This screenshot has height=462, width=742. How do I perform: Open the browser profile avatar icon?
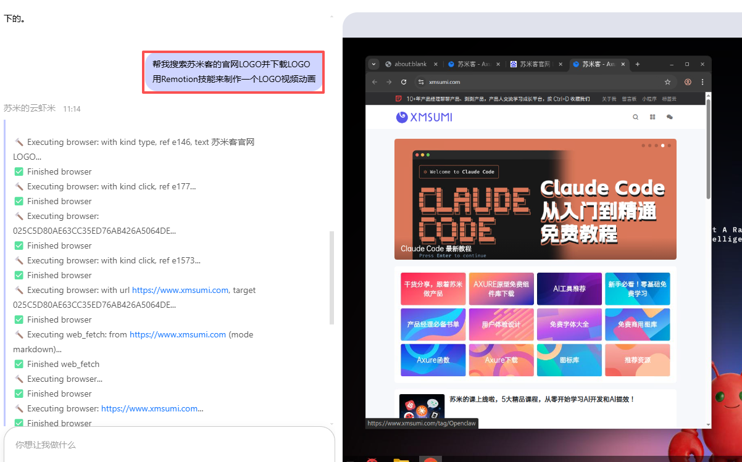coord(688,82)
